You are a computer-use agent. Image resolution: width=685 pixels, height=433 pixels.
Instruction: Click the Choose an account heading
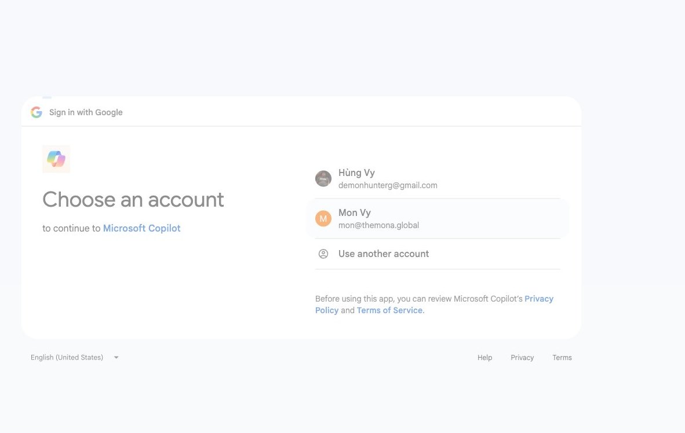133,200
